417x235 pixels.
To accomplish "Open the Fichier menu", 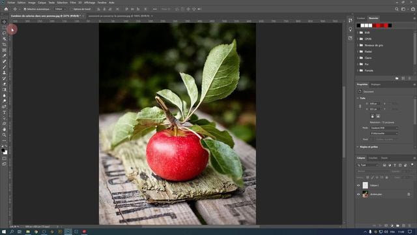I will coord(11,3).
